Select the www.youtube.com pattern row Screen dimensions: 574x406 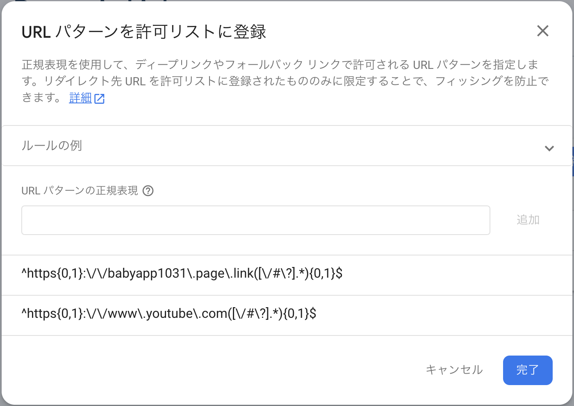pyautogui.click(x=169, y=314)
